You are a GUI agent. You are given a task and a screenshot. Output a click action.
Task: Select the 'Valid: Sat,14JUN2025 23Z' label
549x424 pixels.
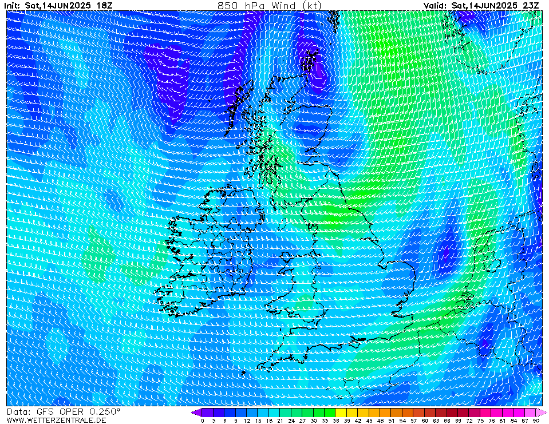(x=481, y=6)
